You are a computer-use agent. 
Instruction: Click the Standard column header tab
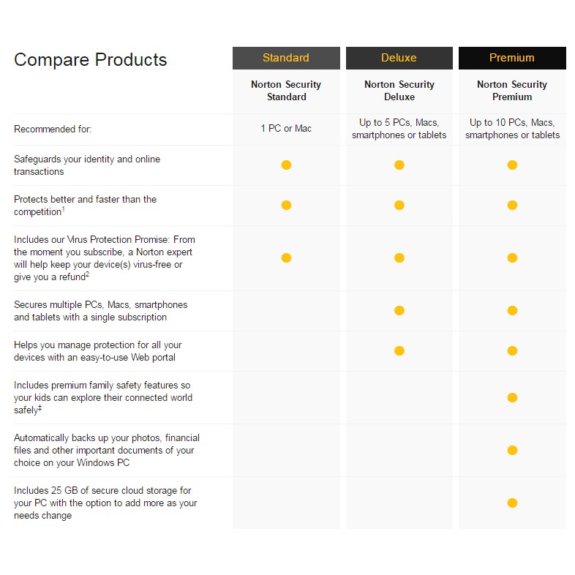click(x=286, y=58)
